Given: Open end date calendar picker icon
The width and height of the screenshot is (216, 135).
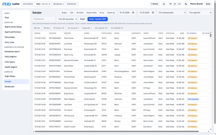Looking at the screenshot, I should click(x=153, y=13).
